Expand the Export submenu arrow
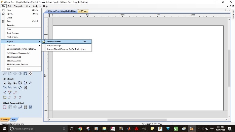Image resolution: width=235 pixels, height=132 pixels. coord(40,45)
